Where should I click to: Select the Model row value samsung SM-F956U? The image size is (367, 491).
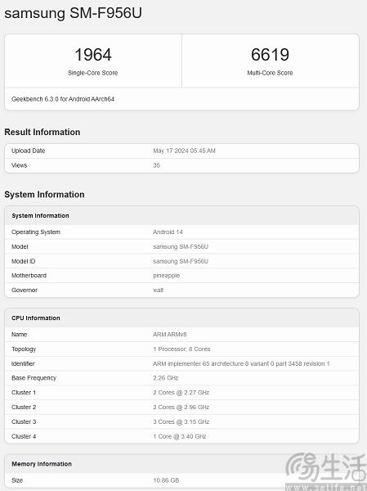[181, 247]
